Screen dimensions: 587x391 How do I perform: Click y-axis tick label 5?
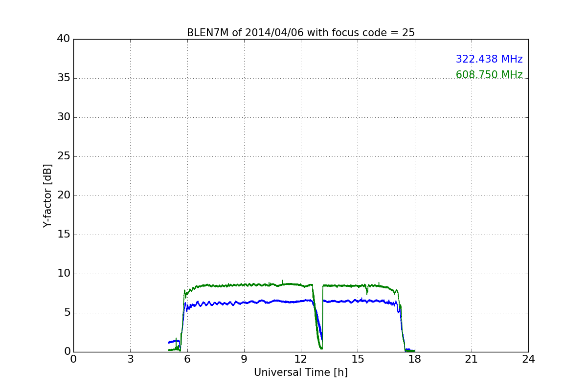(x=67, y=313)
